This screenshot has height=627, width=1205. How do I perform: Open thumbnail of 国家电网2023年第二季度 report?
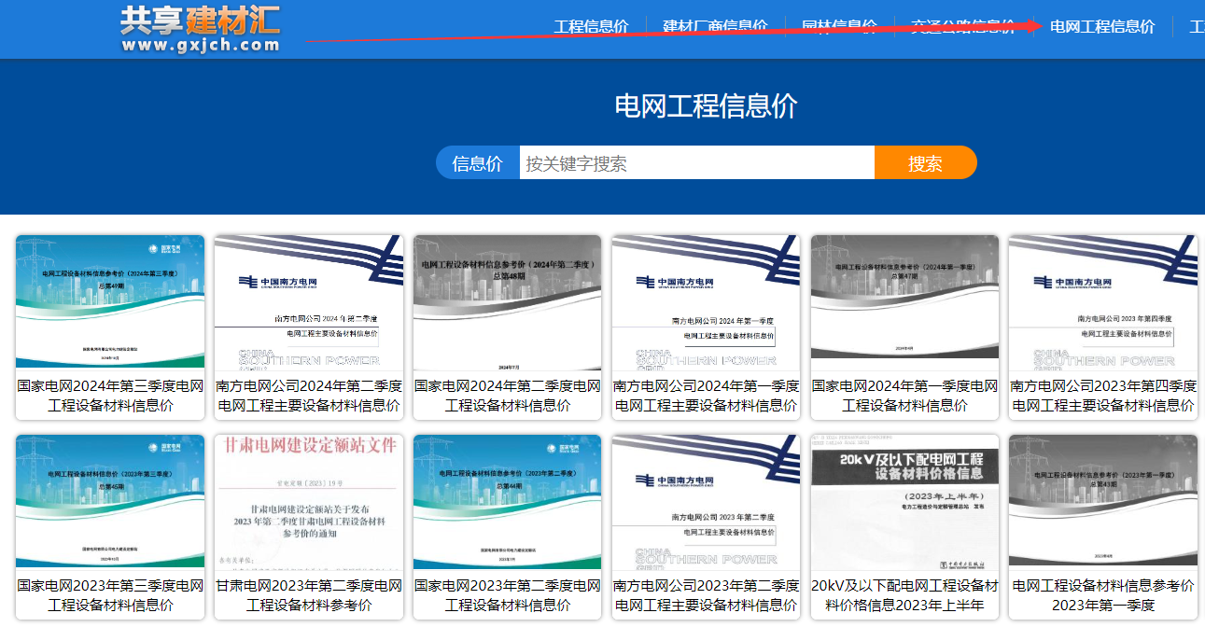click(508, 502)
